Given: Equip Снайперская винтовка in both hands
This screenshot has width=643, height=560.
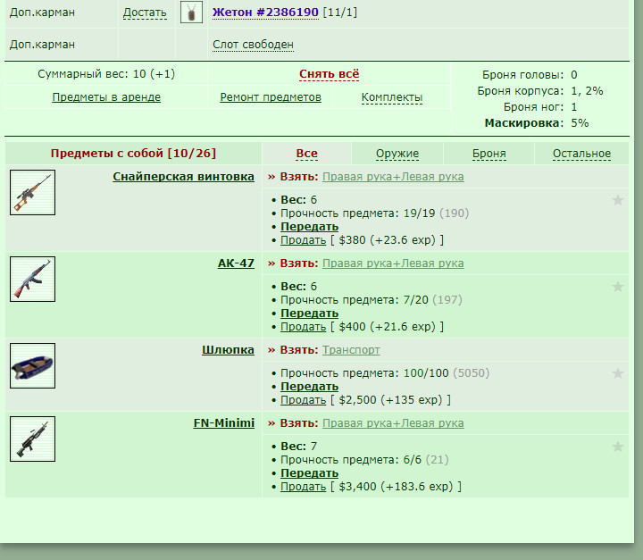Looking at the screenshot, I should [393, 177].
